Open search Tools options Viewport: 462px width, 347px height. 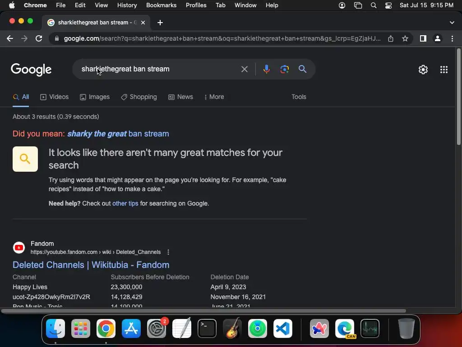pyautogui.click(x=299, y=97)
